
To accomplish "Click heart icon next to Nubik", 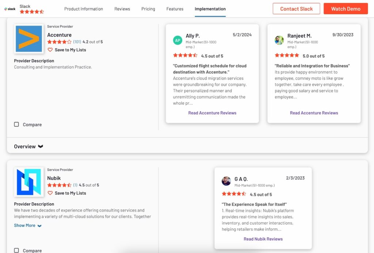I will tap(50, 193).
